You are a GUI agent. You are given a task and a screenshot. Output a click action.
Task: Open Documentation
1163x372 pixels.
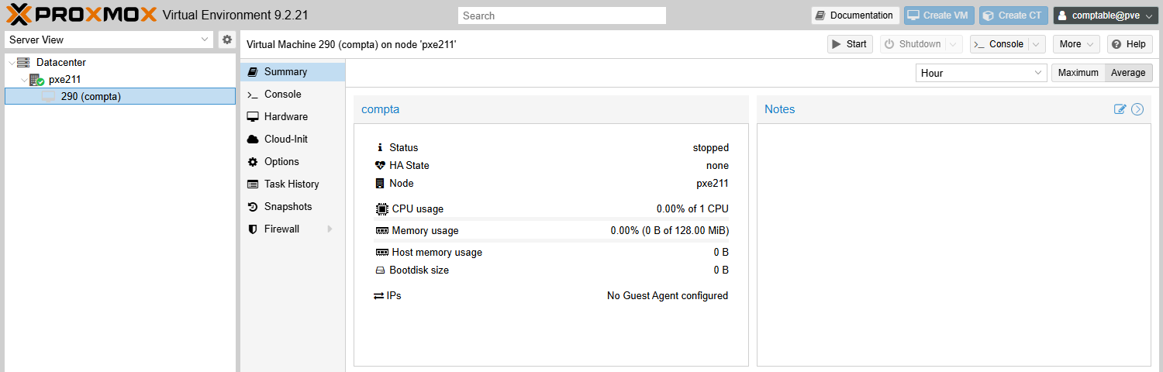(855, 15)
